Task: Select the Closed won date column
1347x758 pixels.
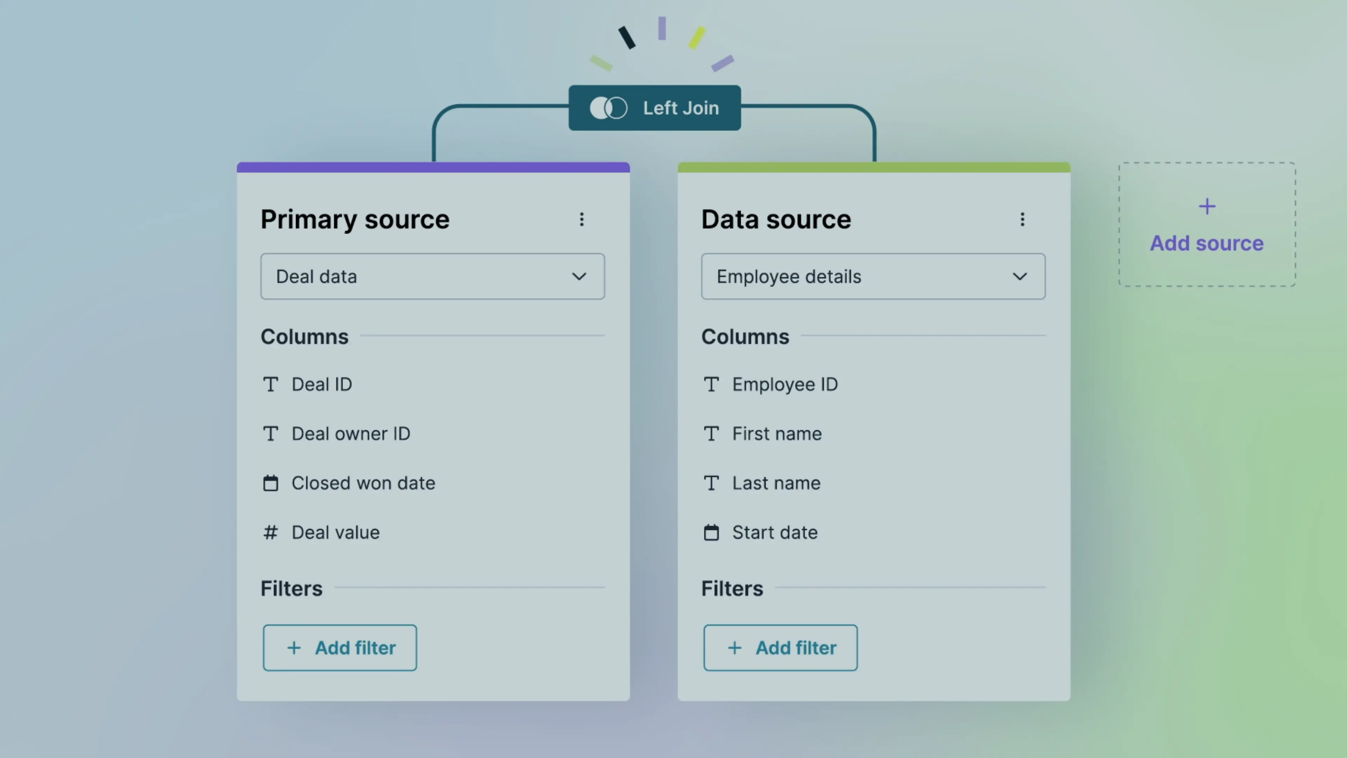Action: click(x=363, y=483)
